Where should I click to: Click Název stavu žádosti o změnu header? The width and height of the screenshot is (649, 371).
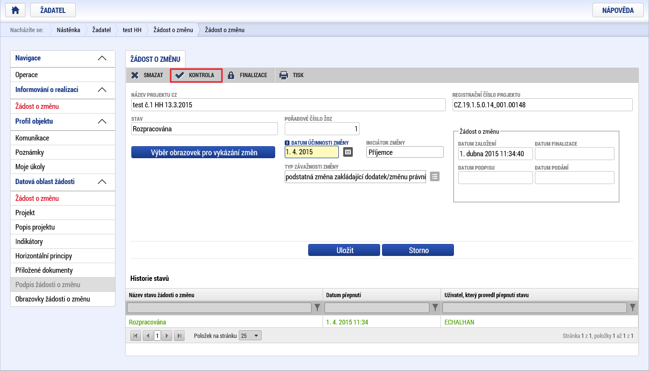click(224, 295)
